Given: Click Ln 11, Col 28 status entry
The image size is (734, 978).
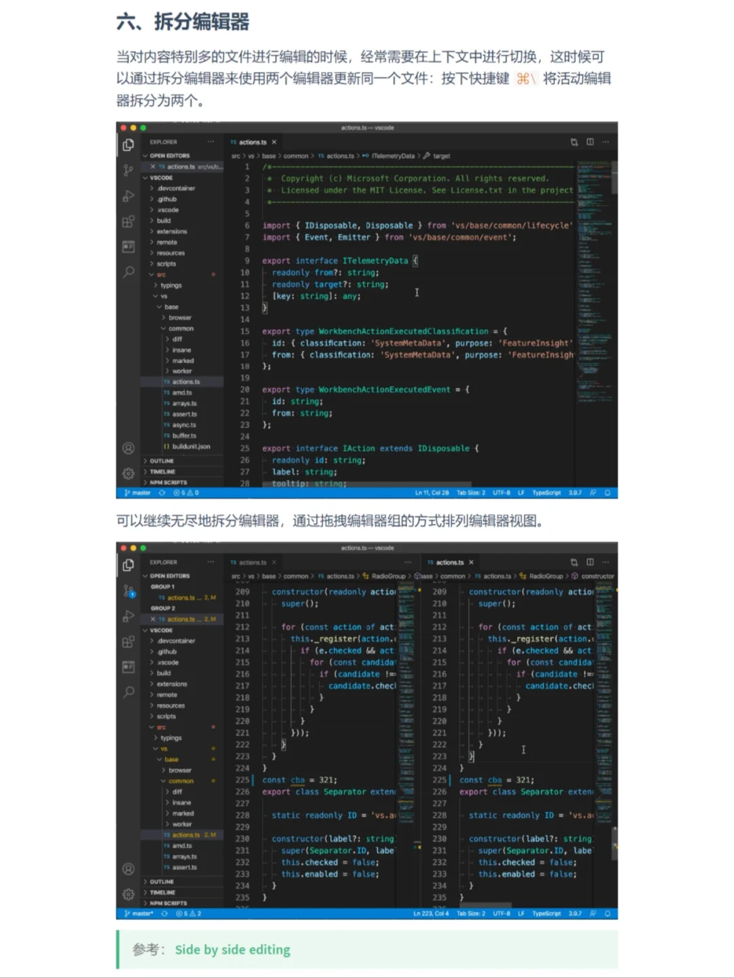Looking at the screenshot, I should (x=432, y=493).
